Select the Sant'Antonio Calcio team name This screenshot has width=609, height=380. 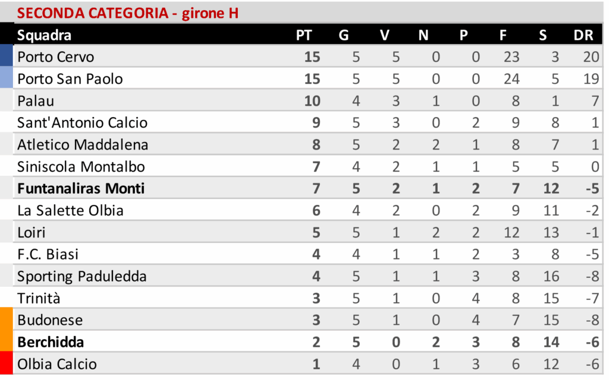click(82, 122)
